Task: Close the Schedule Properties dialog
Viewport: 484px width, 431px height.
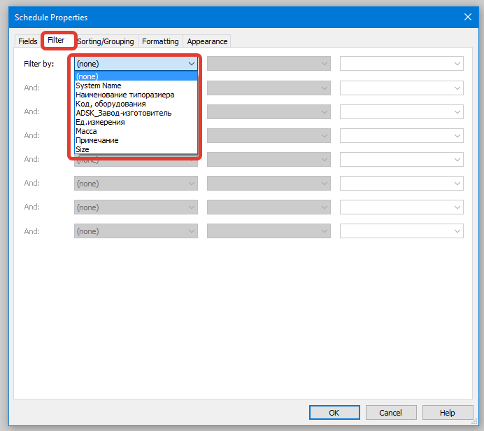Action: tap(468, 17)
